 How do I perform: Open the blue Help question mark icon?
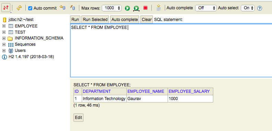(260, 8)
